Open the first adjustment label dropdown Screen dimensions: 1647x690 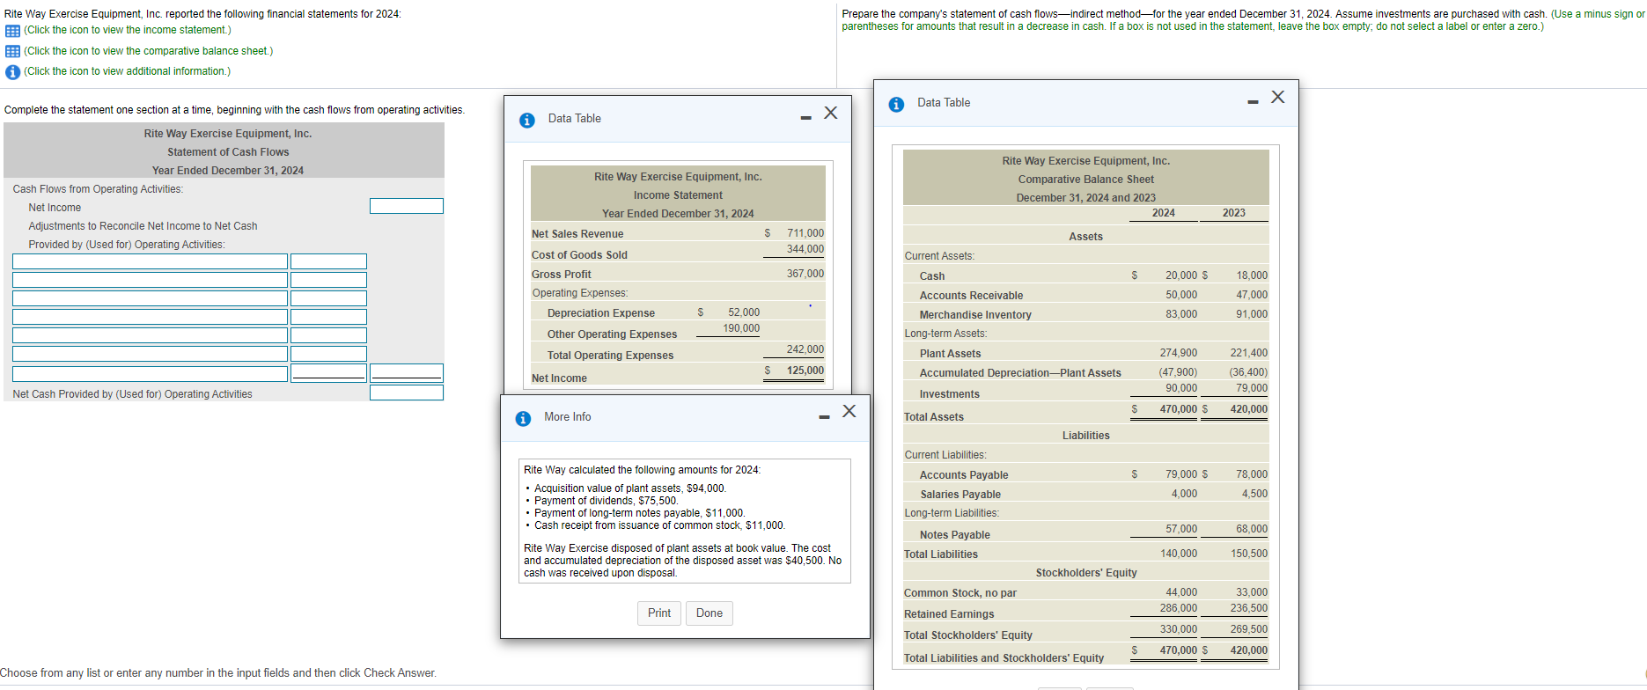[150, 261]
